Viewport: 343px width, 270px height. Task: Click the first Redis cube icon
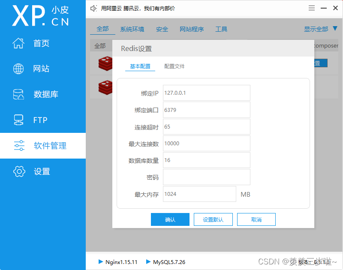click(x=105, y=63)
